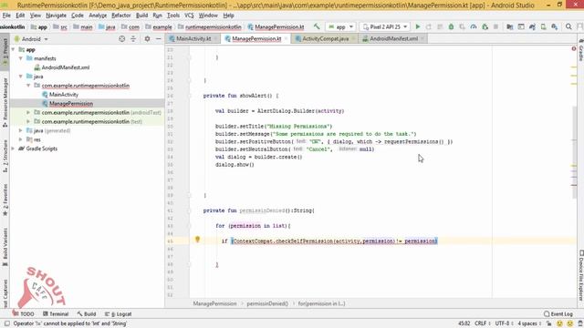Image resolution: width=584 pixels, height=328 pixels.
Task: Open the File menu
Action: [6, 15]
